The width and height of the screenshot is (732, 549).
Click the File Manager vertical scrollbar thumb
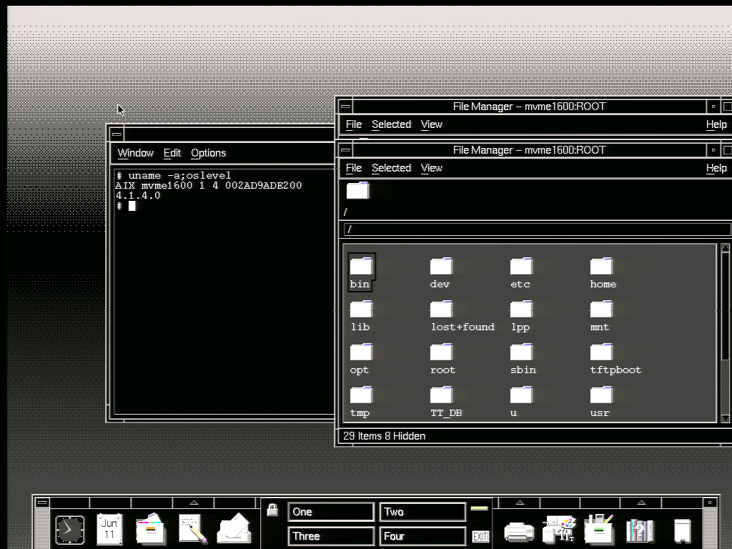[725, 306]
